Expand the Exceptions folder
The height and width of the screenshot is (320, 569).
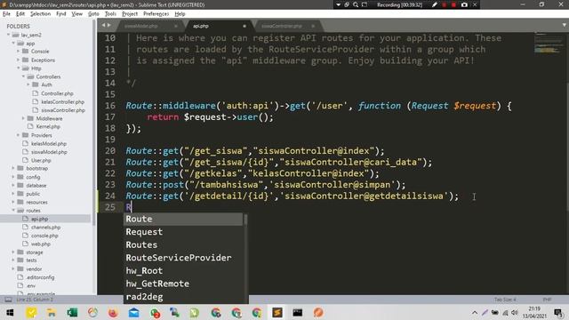(x=18, y=60)
